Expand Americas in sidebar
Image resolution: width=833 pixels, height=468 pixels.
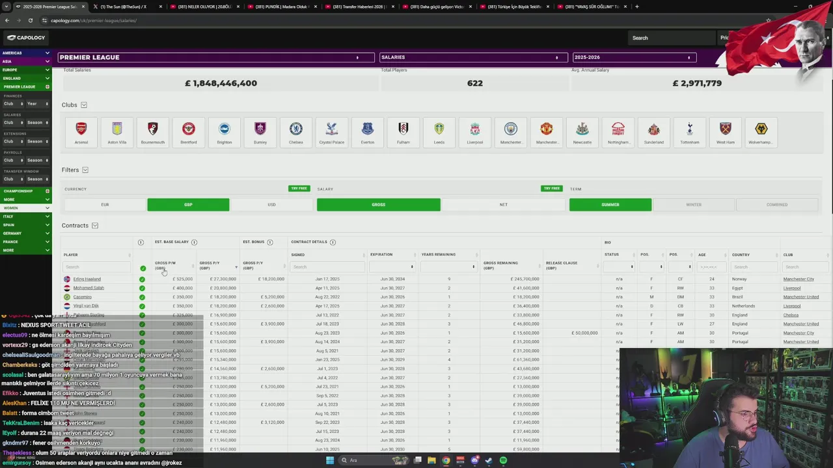tap(25, 53)
